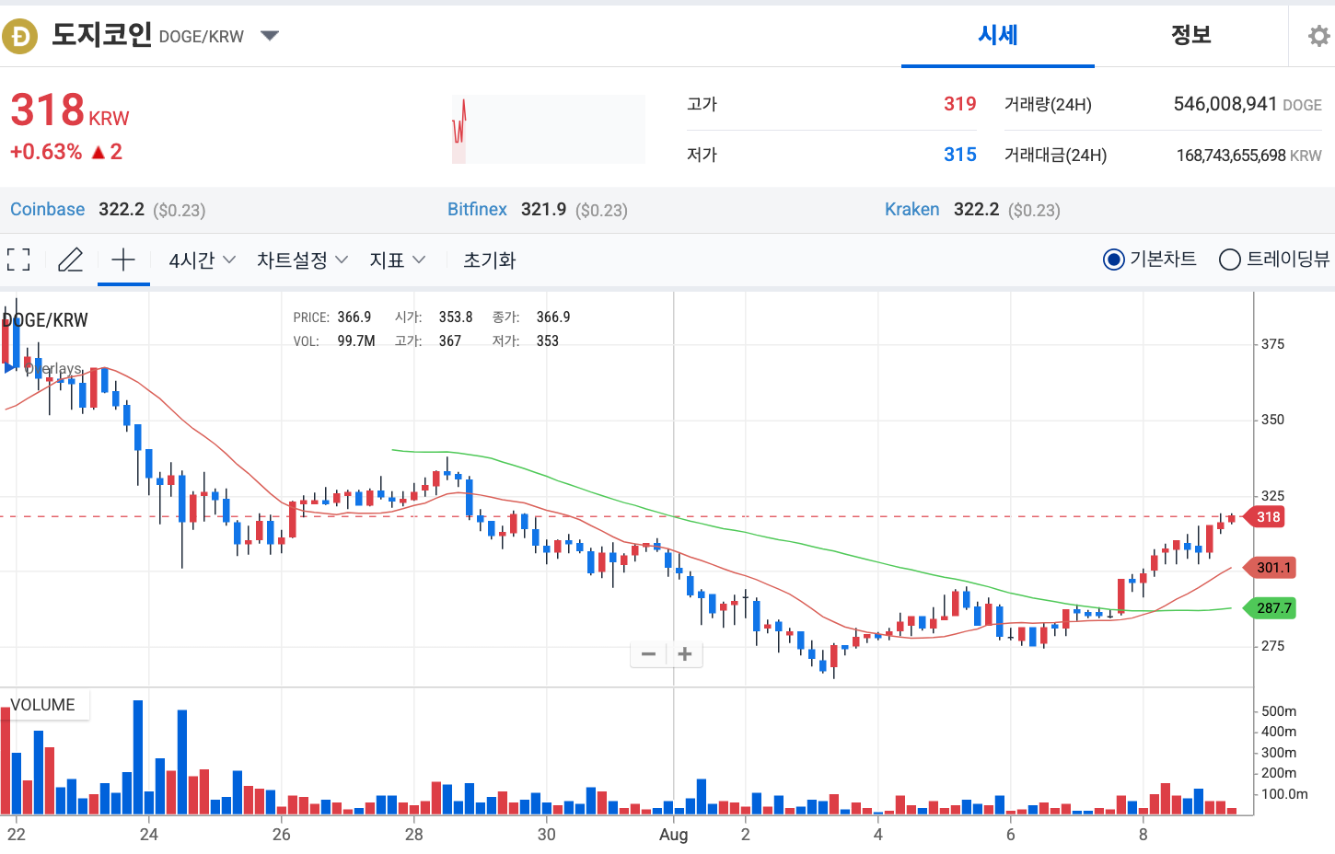The width and height of the screenshot is (1335, 854).
Task: Click the VOL 99.7M readout
Action: click(334, 341)
